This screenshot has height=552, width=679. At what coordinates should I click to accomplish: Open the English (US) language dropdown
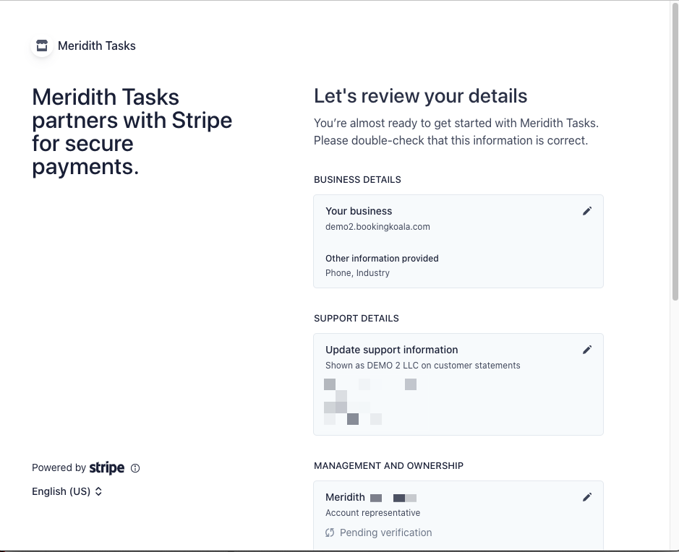click(x=67, y=491)
